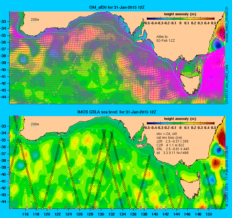
Task: Click latitude label "-44" in OM_afD0 panel
Action: pos(3,97)
